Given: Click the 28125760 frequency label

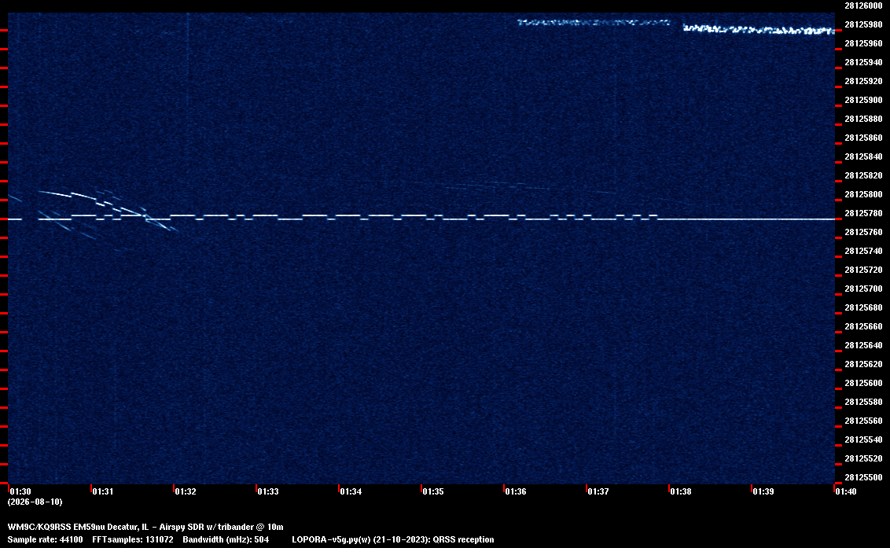Looking at the screenshot, I should [863, 232].
